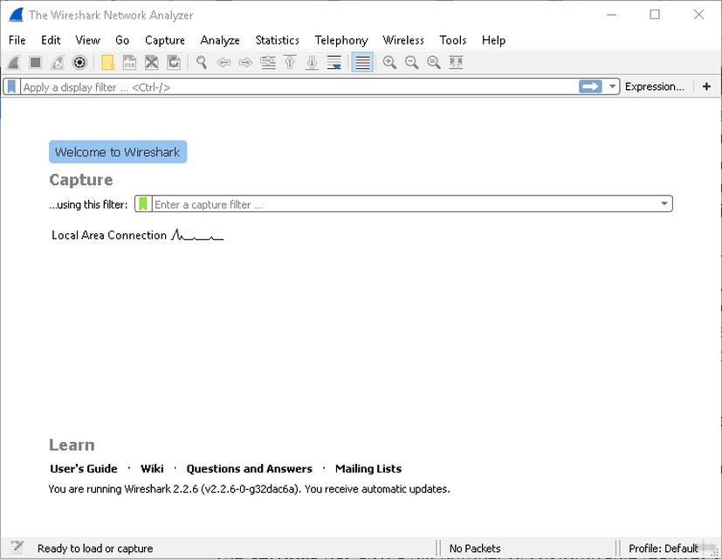Open capture options gear icon

79,62
